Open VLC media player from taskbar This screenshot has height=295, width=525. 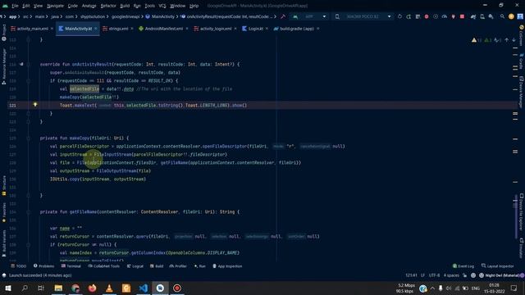click(109, 288)
